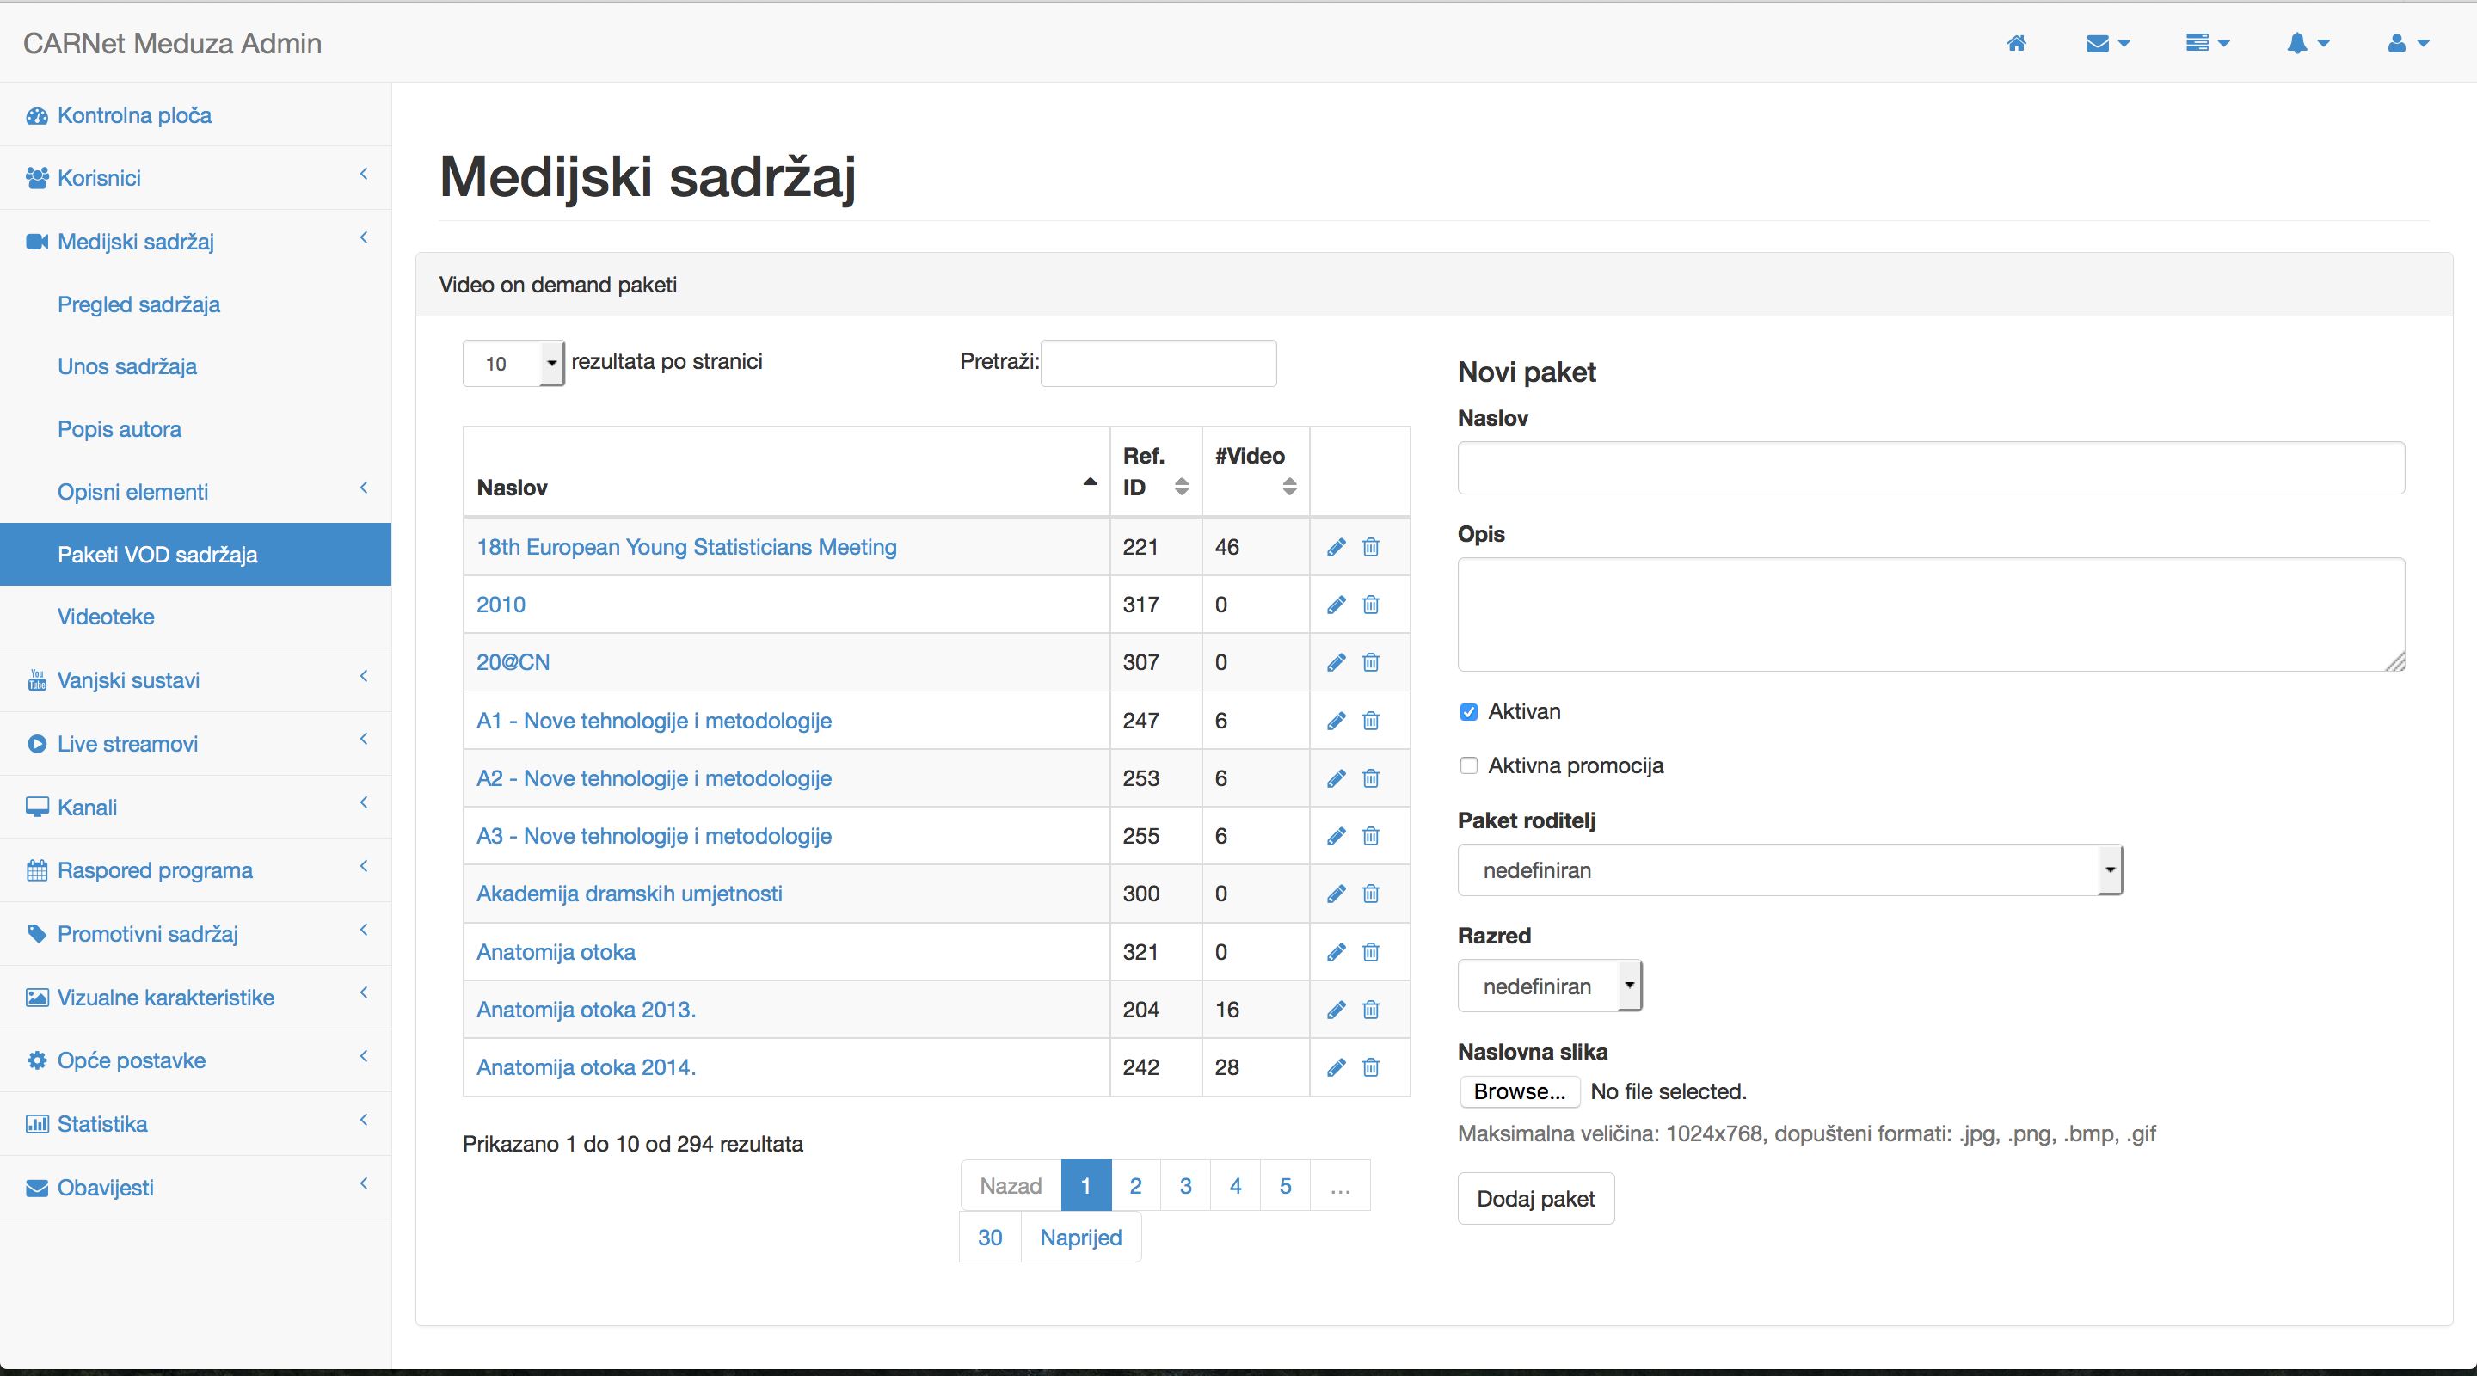Image resolution: width=2477 pixels, height=1376 pixels.
Task: Edit Anatomija otoka 2014. package
Action: click(x=1336, y=1067)
